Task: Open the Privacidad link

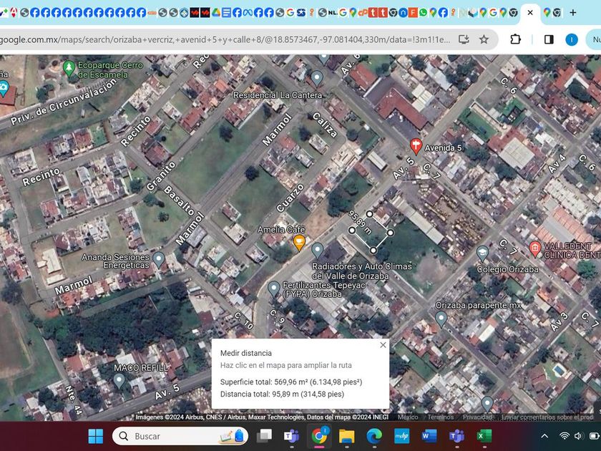Action: (477, 417)
